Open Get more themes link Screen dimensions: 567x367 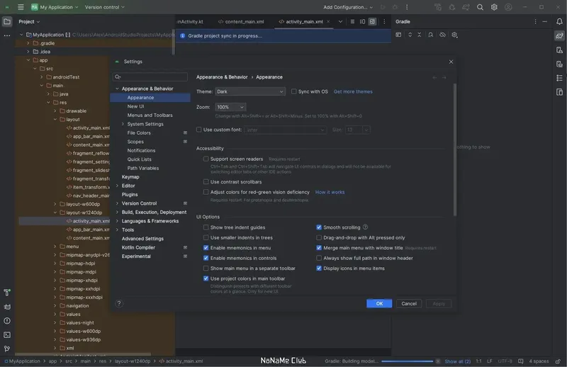(353, 91)
